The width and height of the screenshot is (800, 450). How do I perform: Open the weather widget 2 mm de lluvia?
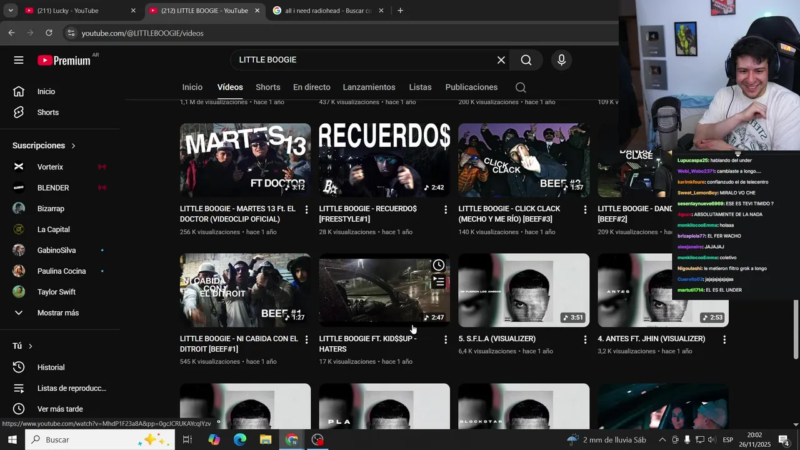606,440
